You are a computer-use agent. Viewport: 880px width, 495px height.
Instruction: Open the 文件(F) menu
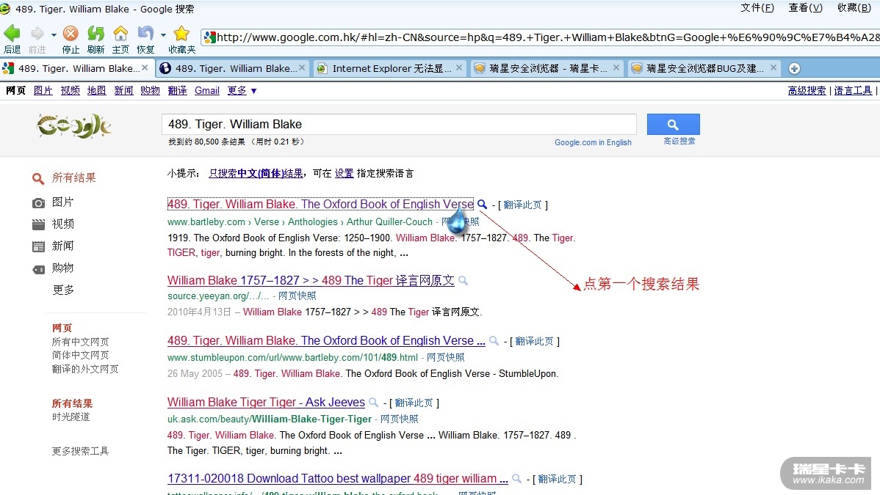pyautogui.click(x=757, y=8)
